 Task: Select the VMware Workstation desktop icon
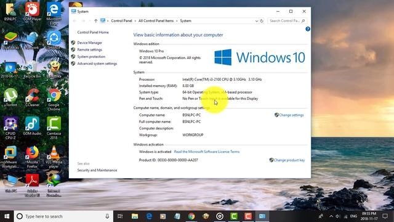pyautogui.click(x=10, y=157)
